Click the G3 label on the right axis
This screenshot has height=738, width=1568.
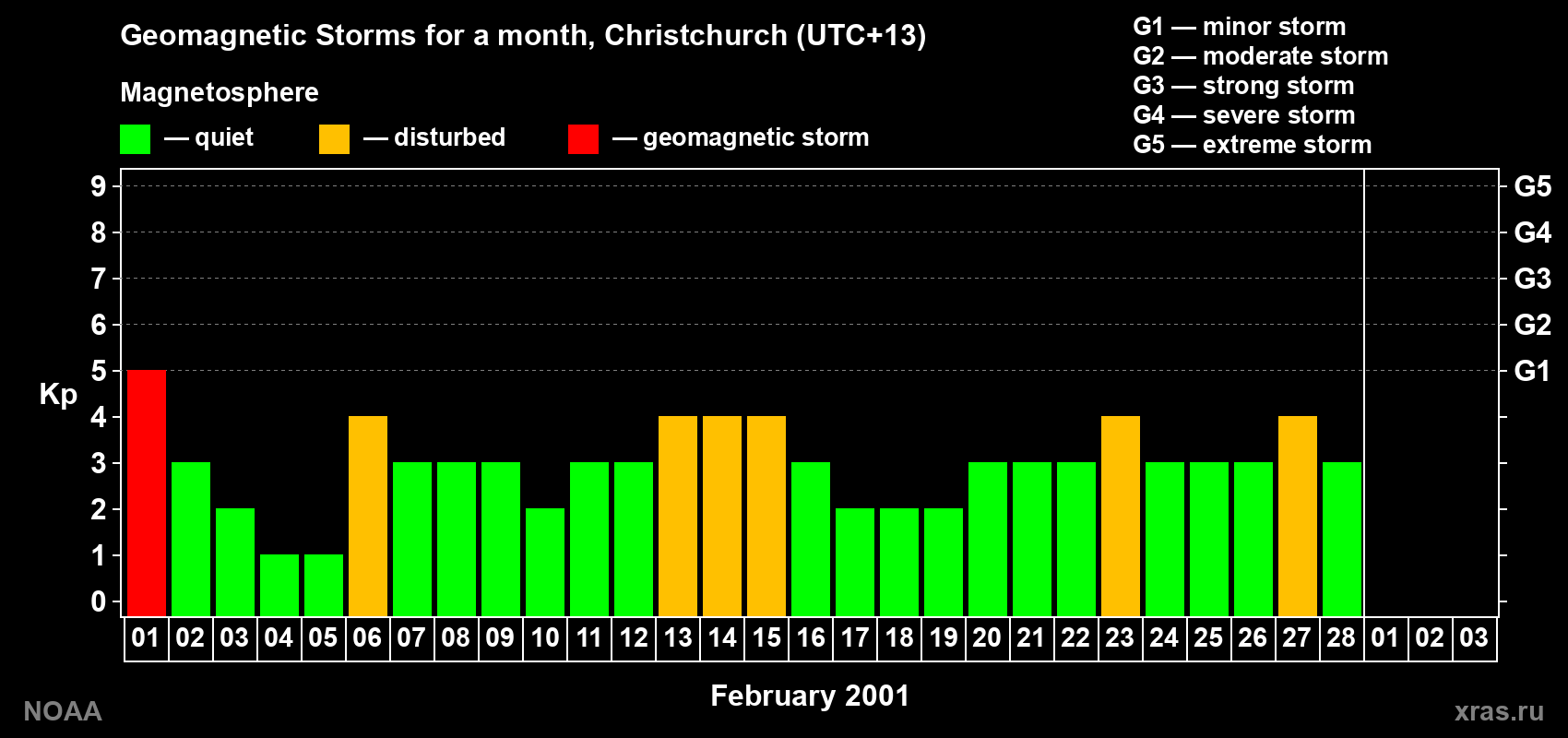click(1533, 279)
